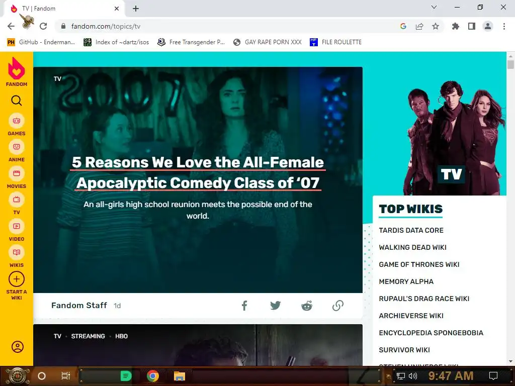Click the STREAMING tag on second article
Viewport: 515px width, 386px height.
pyautogui.click(x=88, y=336)
